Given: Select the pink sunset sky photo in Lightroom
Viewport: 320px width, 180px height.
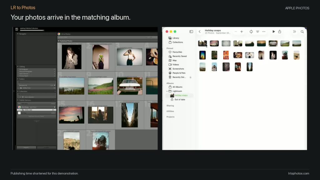Looking at the screenshot, I should (x=72, y=115).
